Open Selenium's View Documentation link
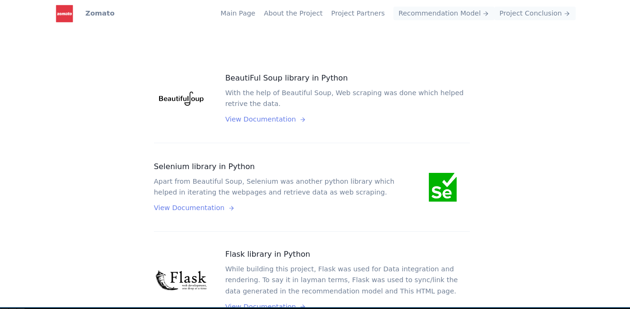Screen dimensions: 630x309 (x=189, y=208)
